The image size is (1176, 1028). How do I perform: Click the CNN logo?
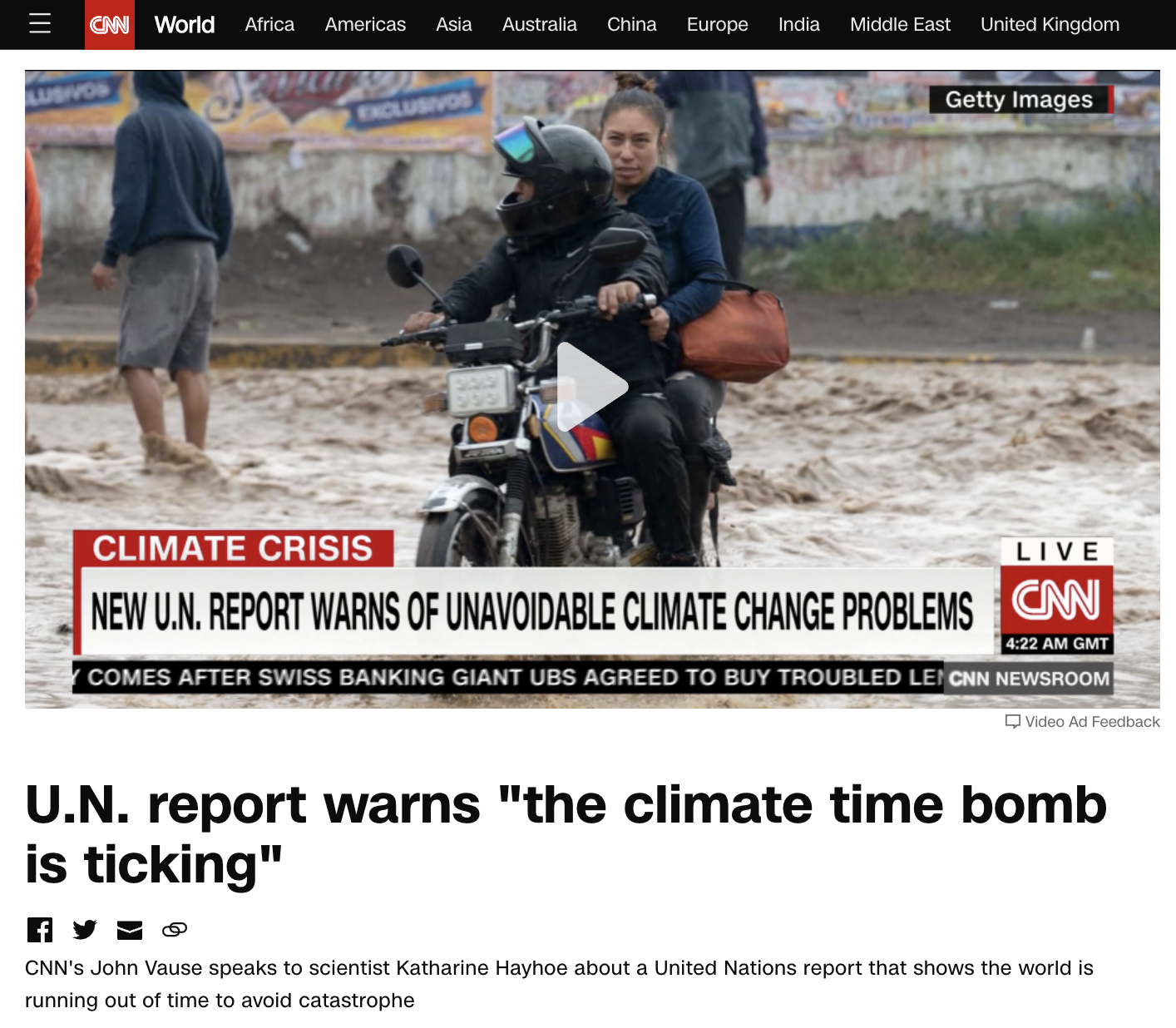coord(110,25)
